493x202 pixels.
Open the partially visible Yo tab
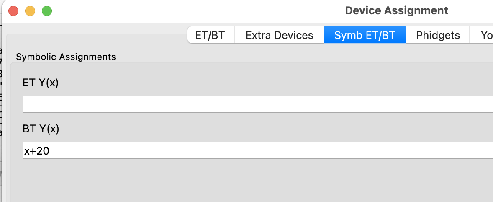click(482, 35)
